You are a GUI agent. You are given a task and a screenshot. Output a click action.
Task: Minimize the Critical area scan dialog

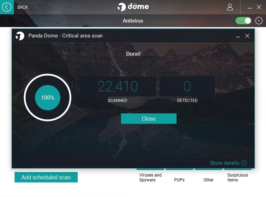point(238,36)
